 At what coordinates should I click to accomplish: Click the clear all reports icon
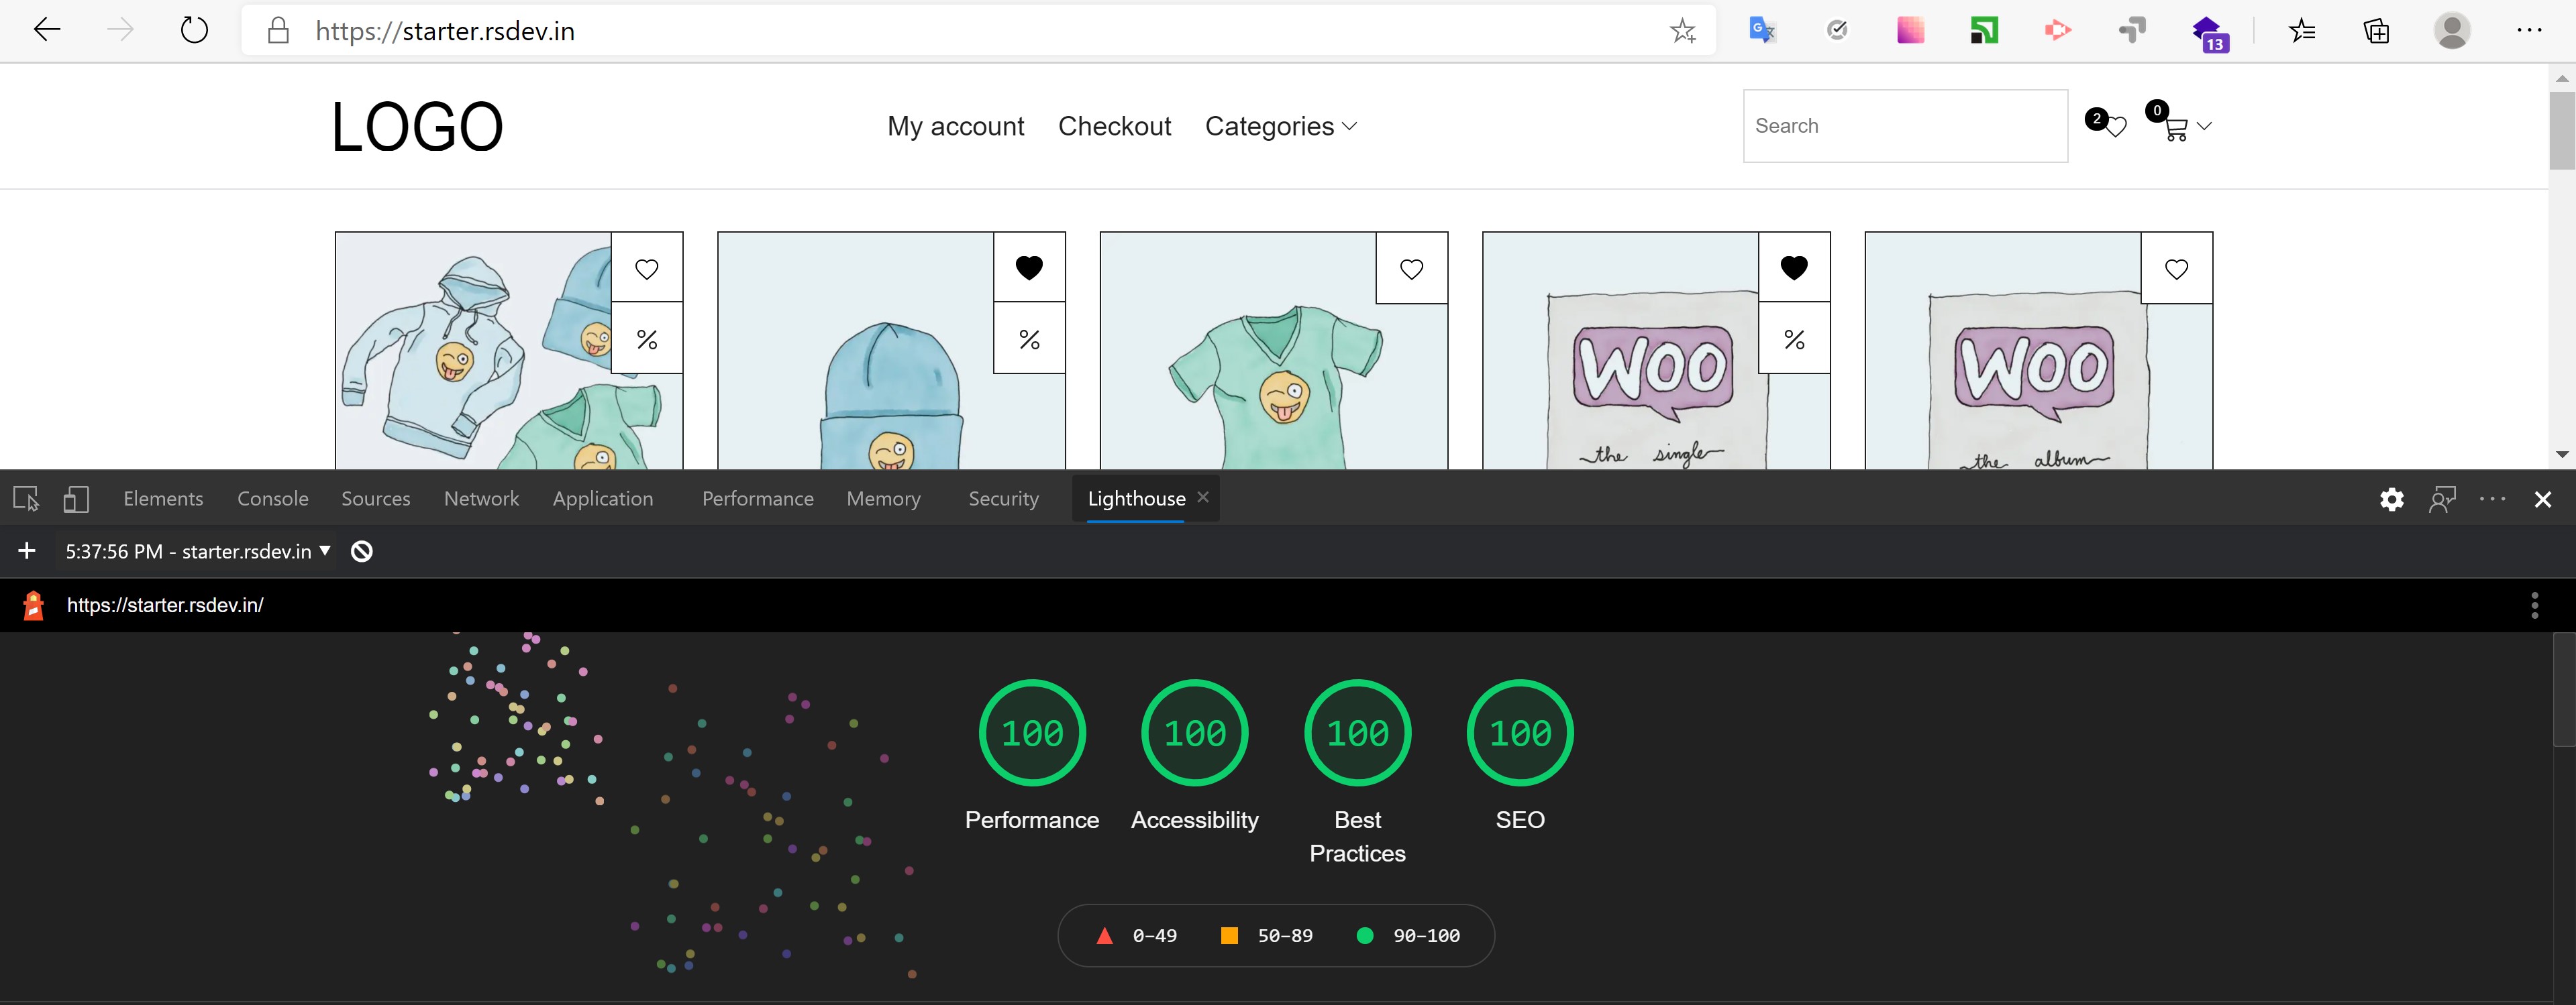[362, 552]
